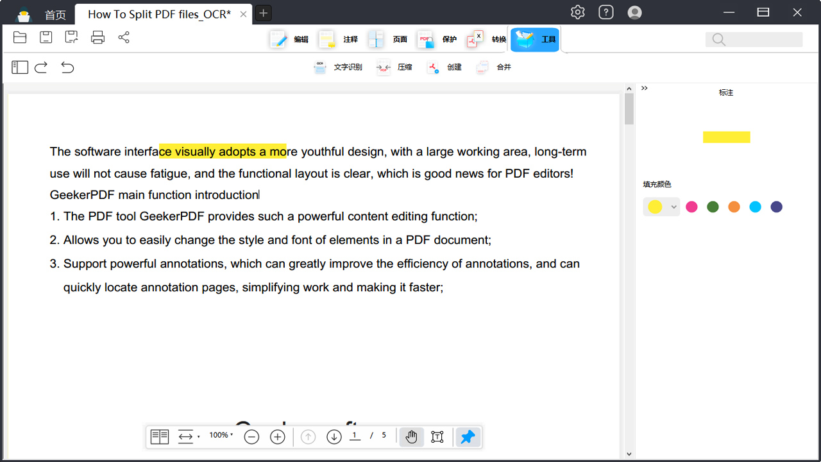Open the 首页 home tab
This screenshot has height=462, width=821.
(x=55, y=15)
